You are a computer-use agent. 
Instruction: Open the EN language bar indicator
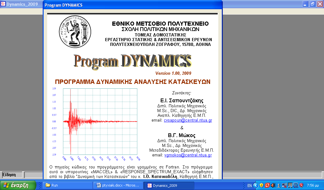(249, 186)
